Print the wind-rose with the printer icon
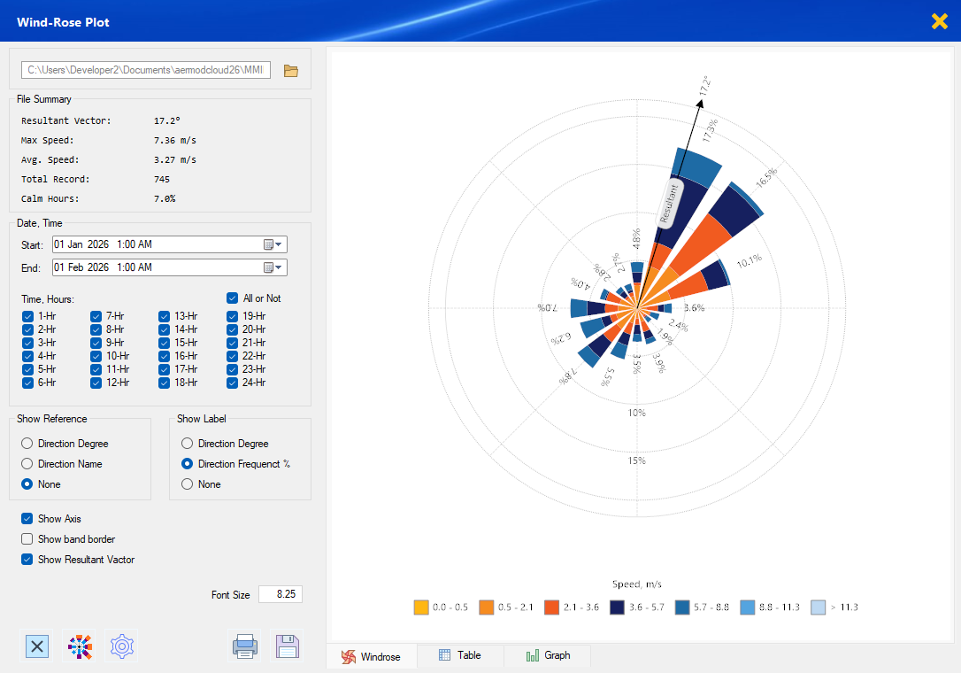This screenshot has height=673, width=961. [x=244, y=646]
